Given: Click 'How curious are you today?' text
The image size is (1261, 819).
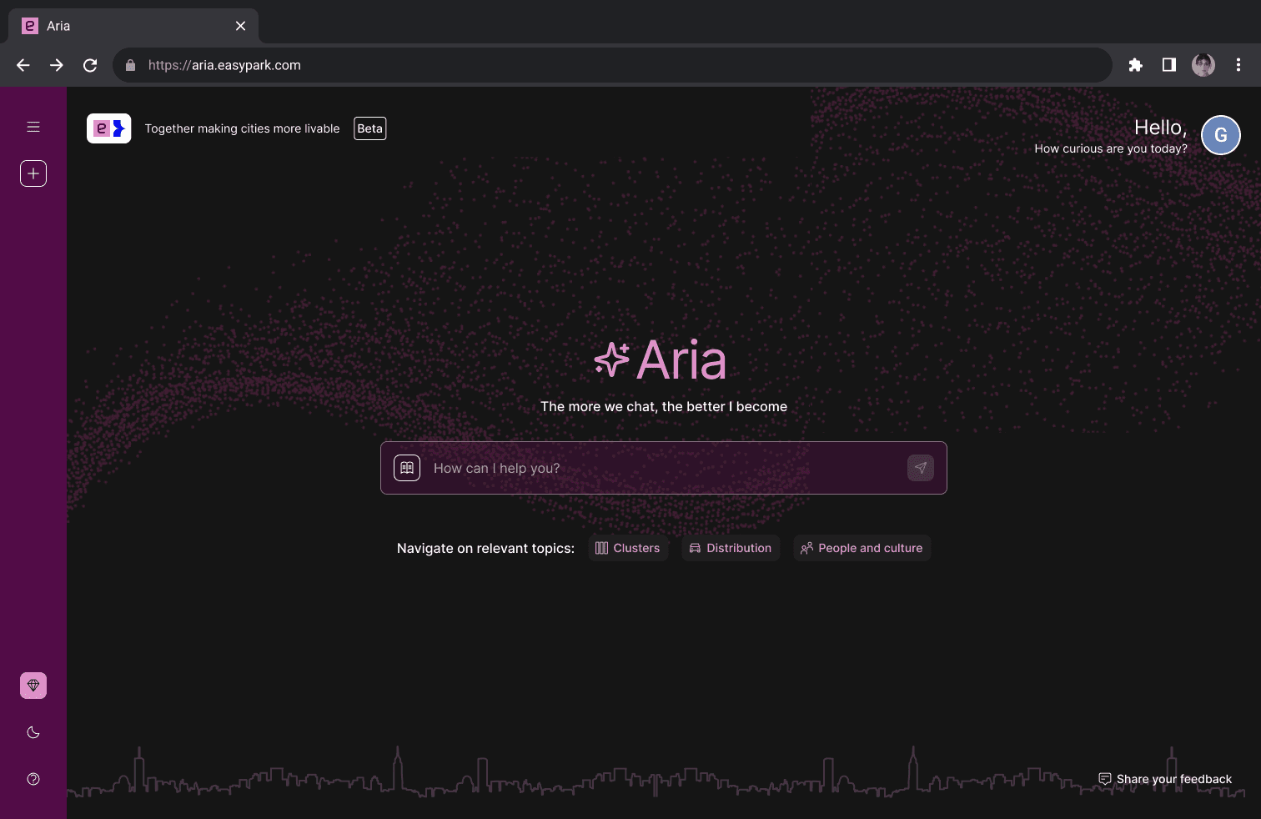Looking at the screenshot, I should point(1111,148).
